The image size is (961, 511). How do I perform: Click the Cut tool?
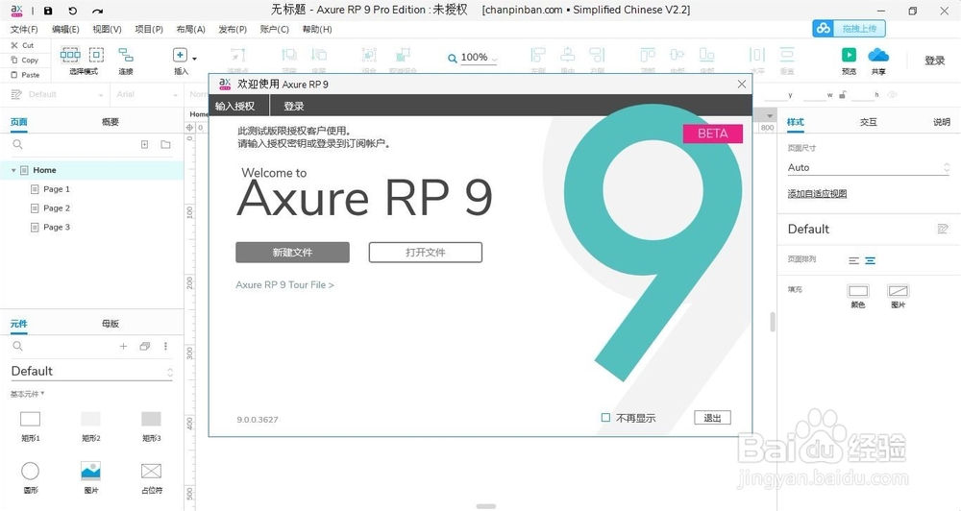[x=23, y=45]
